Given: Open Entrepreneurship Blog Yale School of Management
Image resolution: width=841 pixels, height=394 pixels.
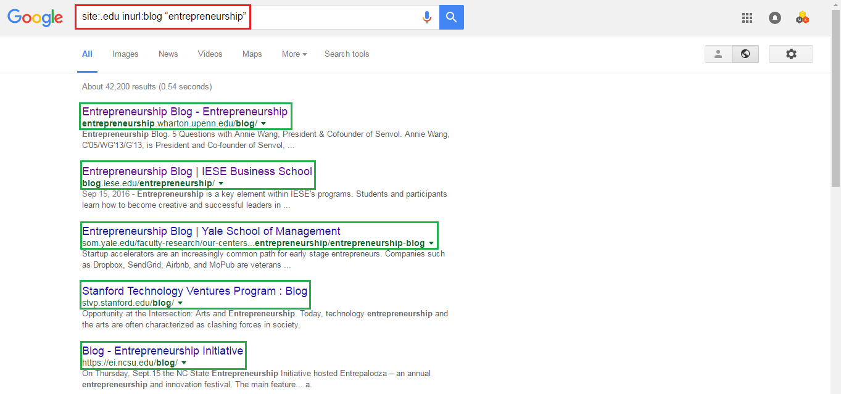Looking at the screenshot, I should coord(211,231).
